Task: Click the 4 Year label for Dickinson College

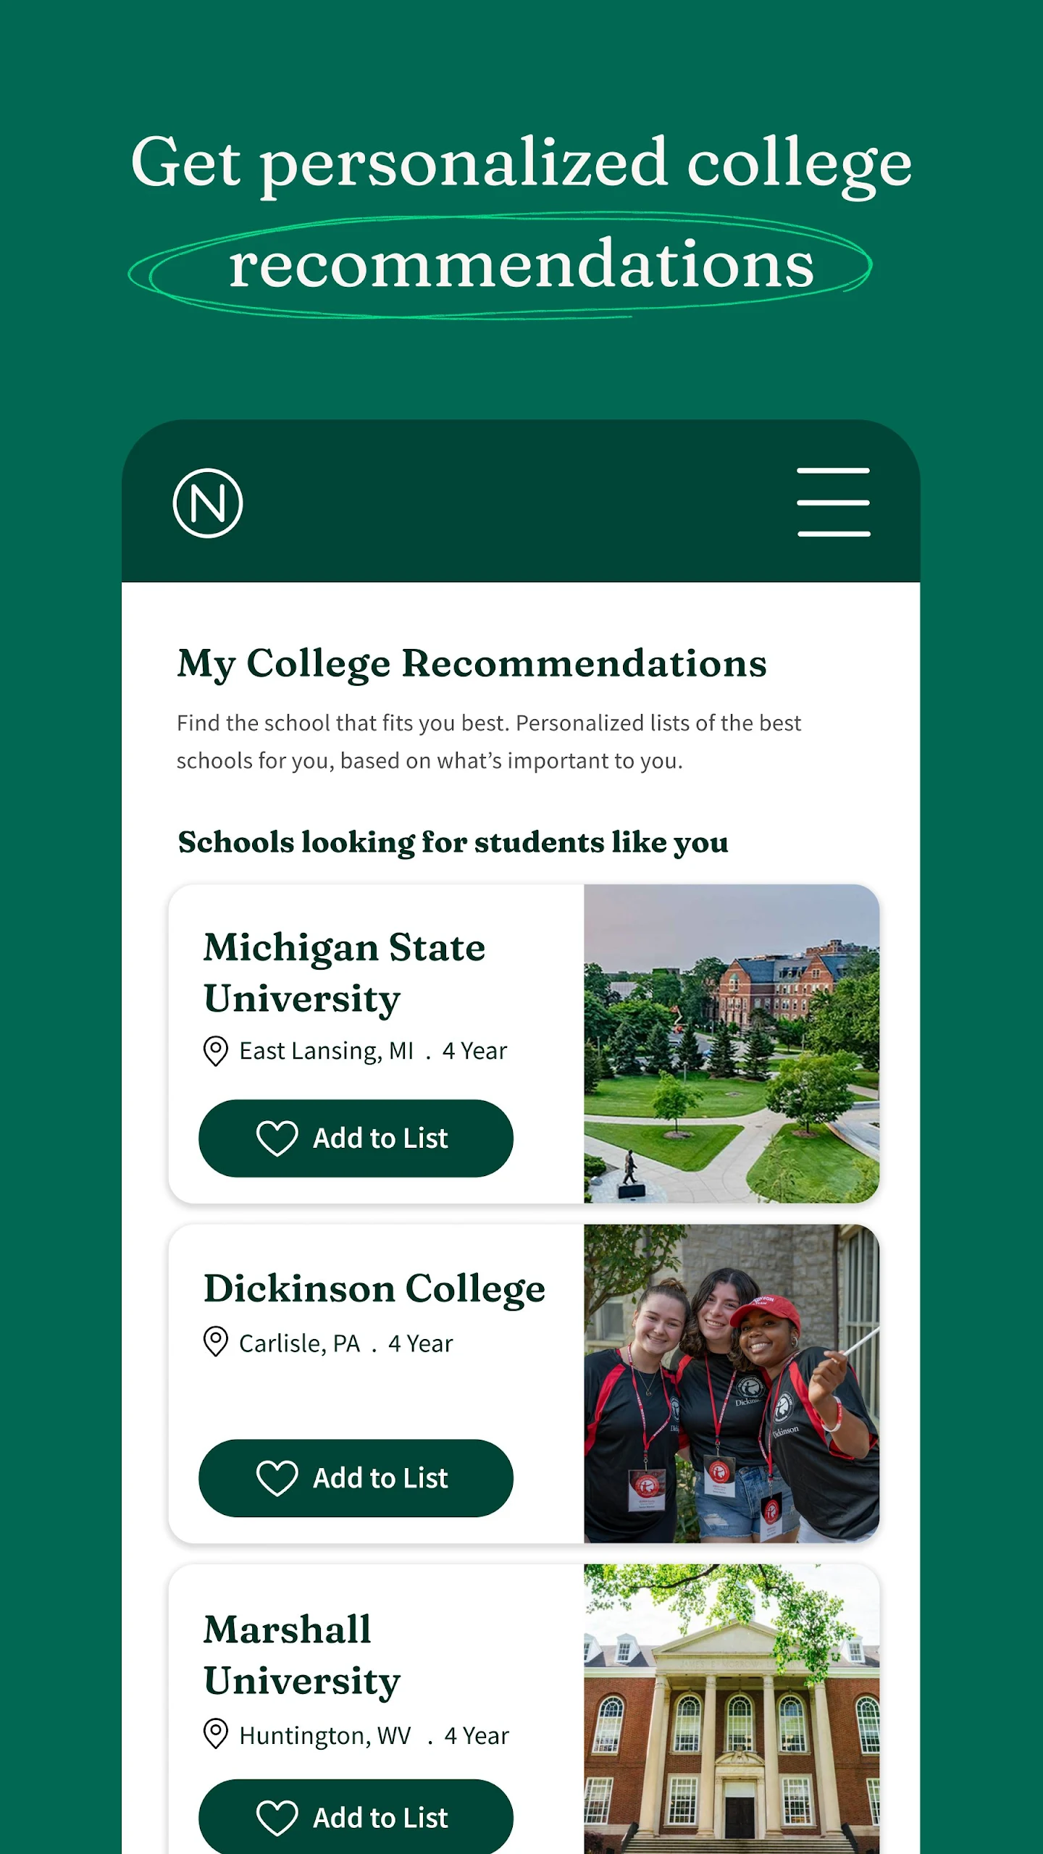Action: 421,1344
